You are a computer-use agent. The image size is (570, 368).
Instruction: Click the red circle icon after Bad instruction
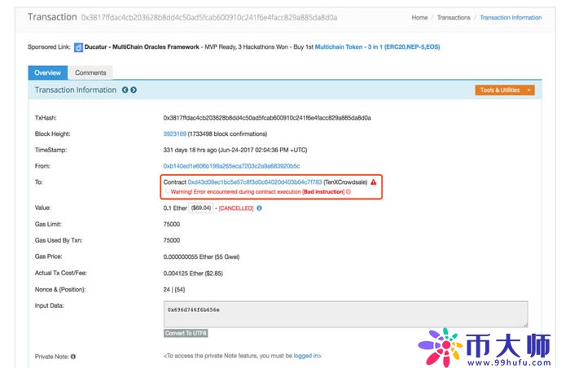tap(349, 191)
